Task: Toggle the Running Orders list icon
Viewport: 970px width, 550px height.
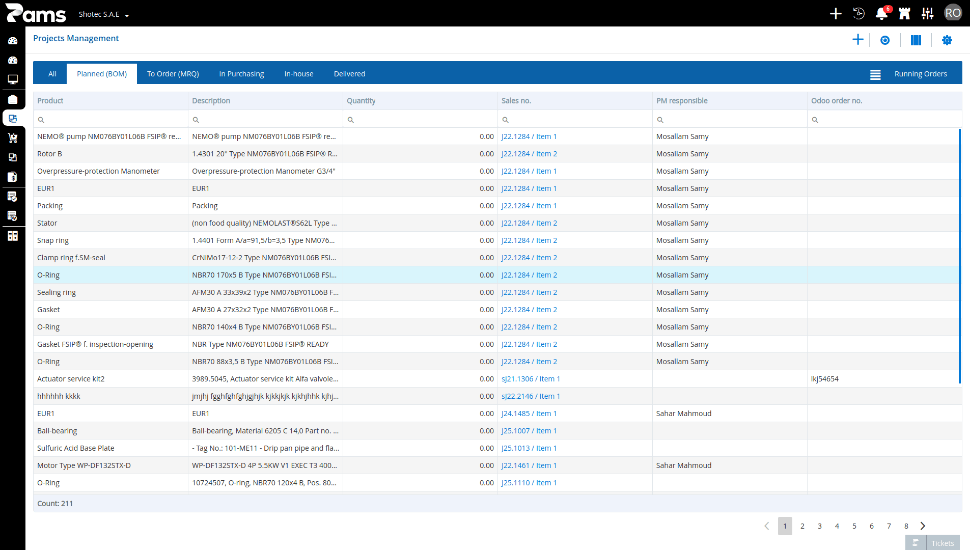Action: 875,74
